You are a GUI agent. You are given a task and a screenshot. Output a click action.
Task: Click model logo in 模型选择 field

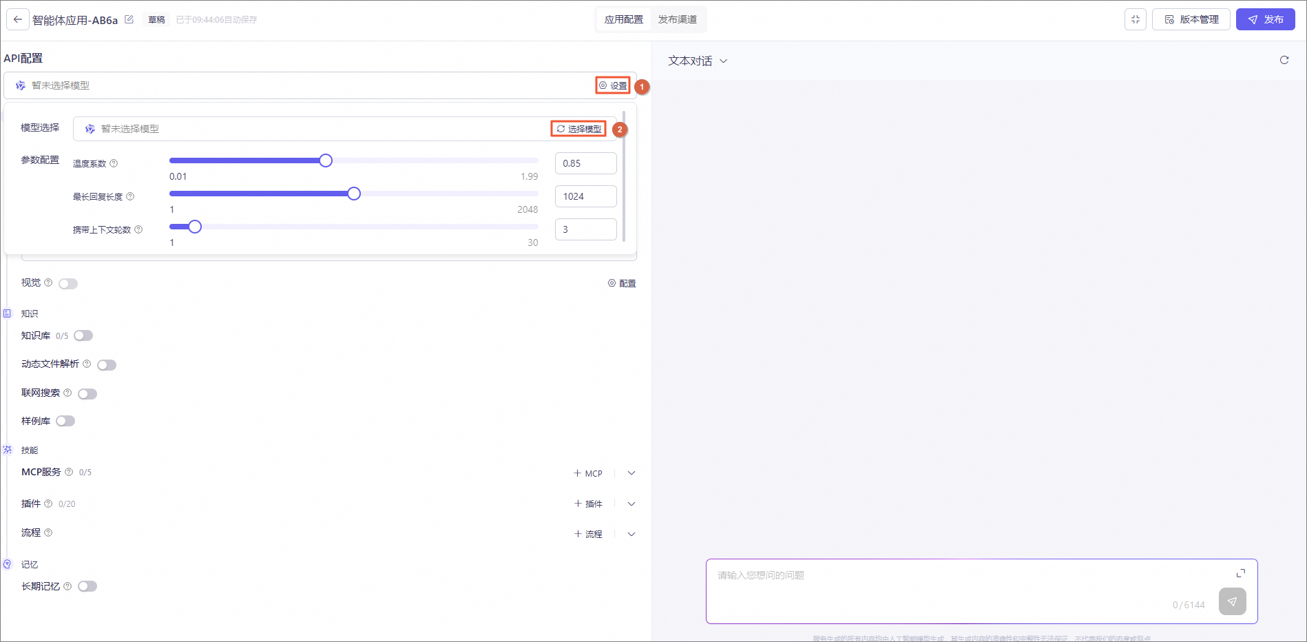point(90,129)
